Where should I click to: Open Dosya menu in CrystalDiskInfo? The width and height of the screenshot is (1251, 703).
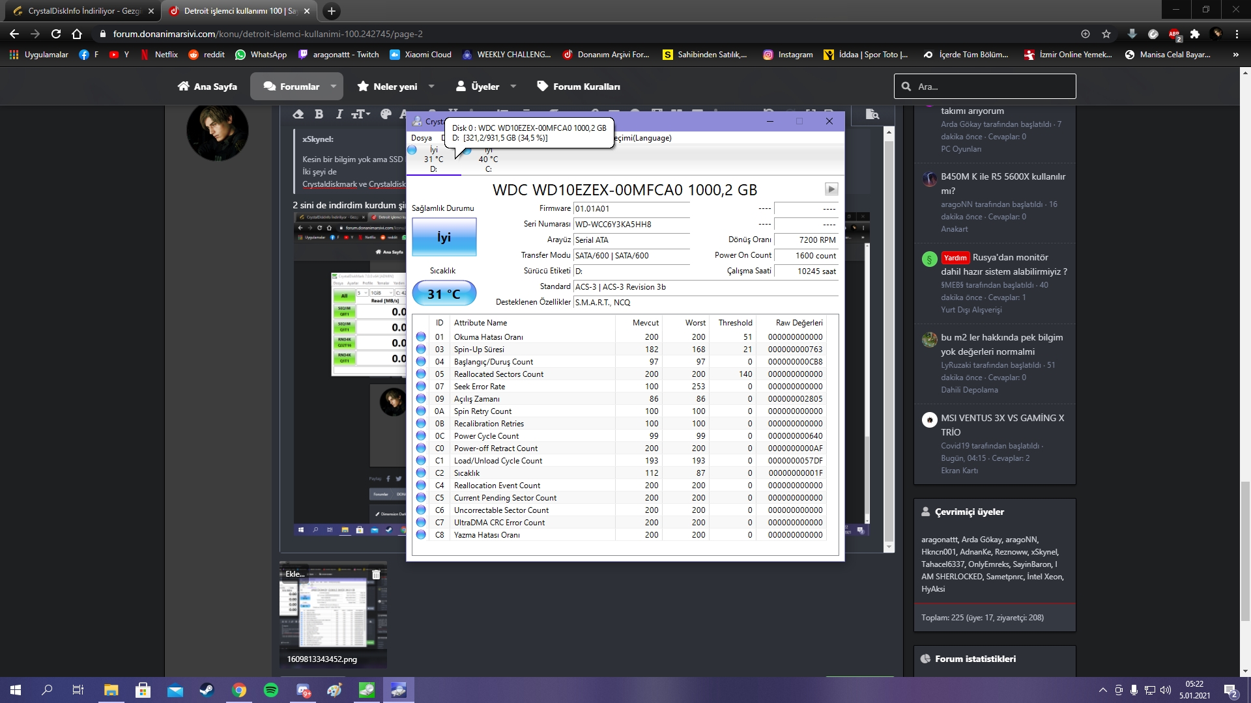pyautogui.click(x=421, y=138)
